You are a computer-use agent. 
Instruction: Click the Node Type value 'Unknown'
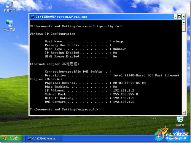click(120, 49)
